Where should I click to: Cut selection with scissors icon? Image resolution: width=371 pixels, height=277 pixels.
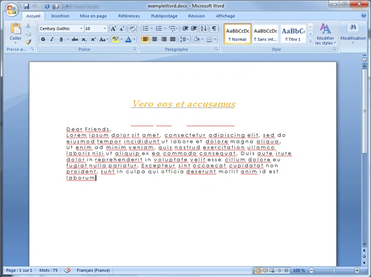(x=28, y=26)
